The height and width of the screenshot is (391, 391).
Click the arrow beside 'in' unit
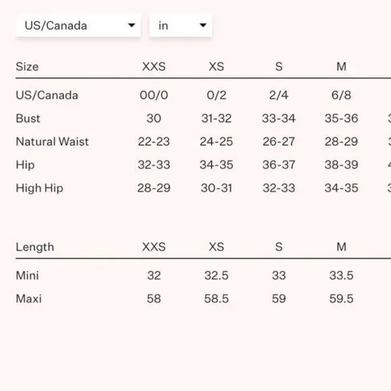click(203, 25)
